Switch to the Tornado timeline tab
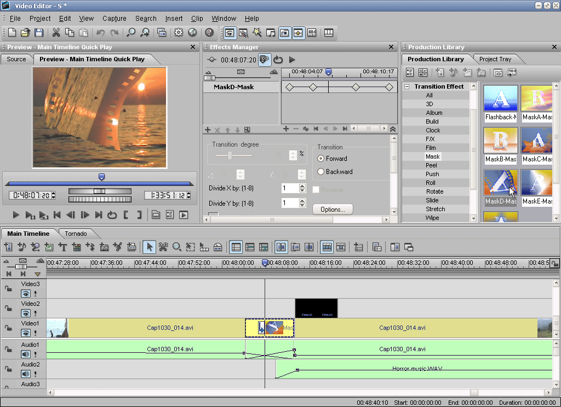 click(x=76, y=234)
